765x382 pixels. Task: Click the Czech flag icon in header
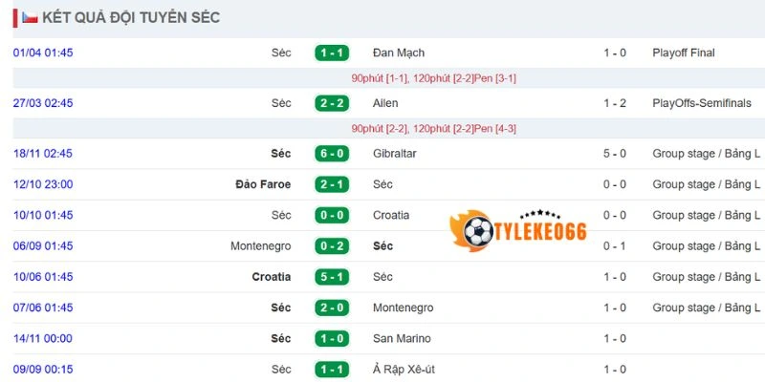point(30,17)
